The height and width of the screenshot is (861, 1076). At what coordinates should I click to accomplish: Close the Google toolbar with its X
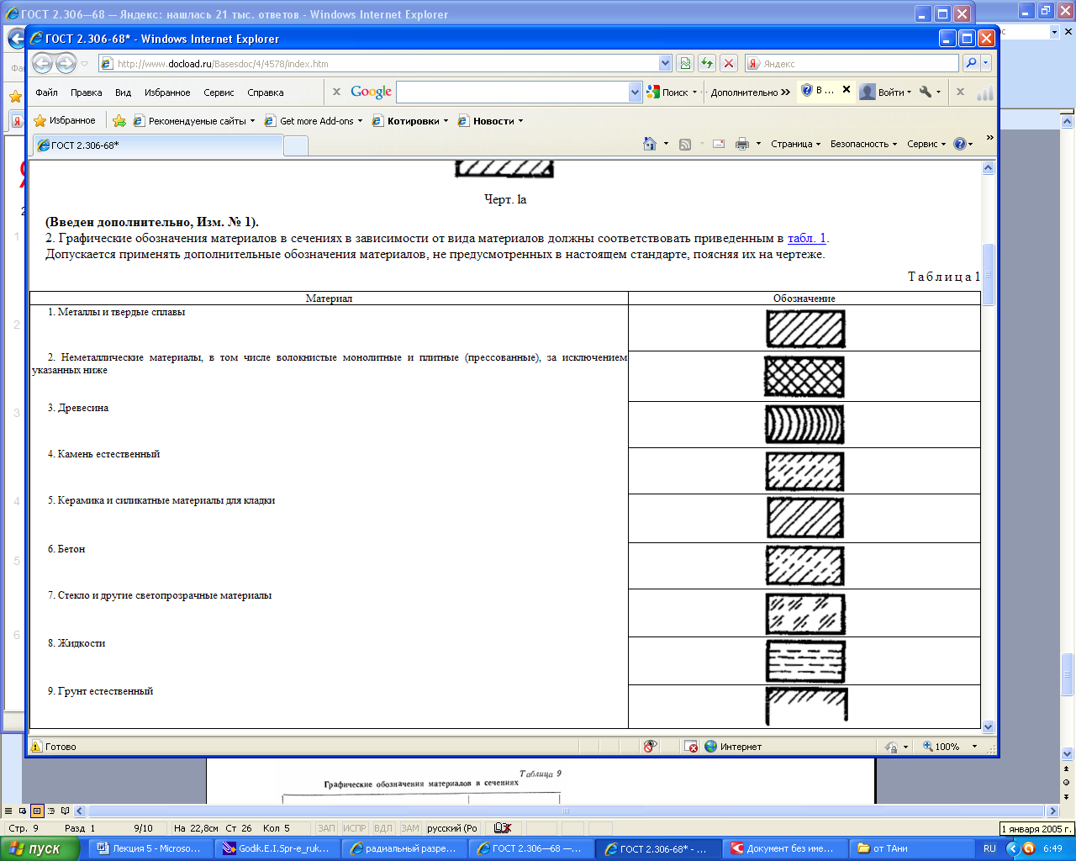(336, 92)
